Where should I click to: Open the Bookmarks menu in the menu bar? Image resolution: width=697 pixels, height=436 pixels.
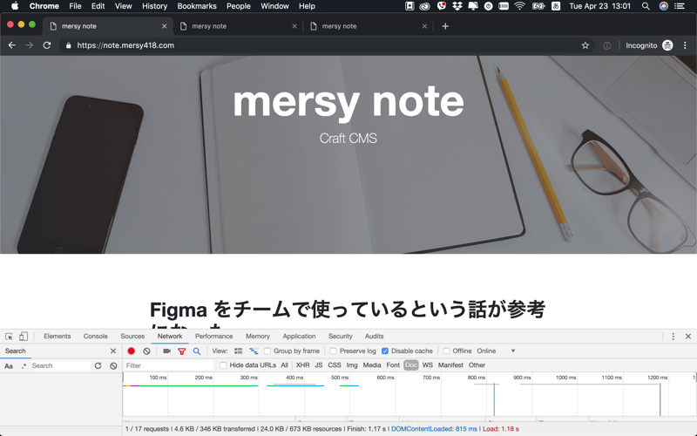tap(197, 6)
